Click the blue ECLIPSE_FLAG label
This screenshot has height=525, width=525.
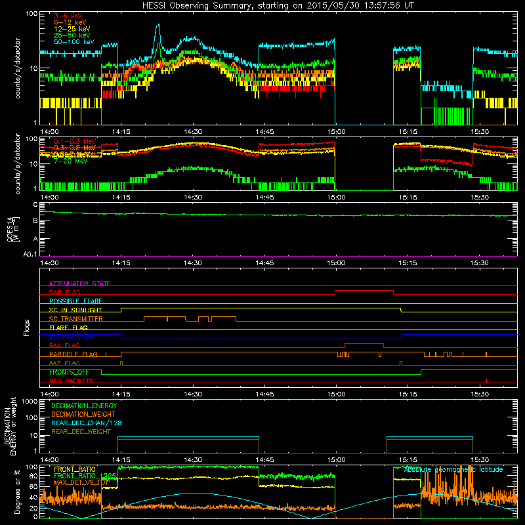(72, 337)
